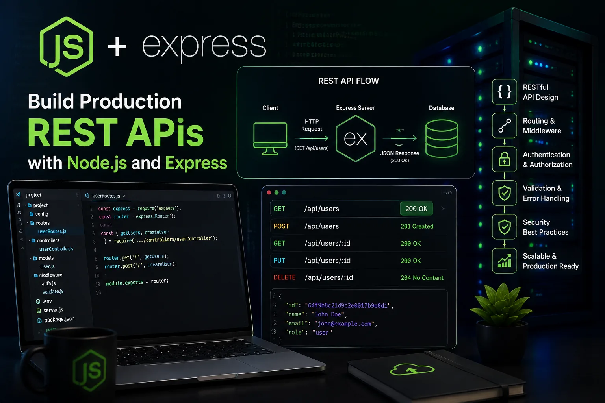Click the middleware folder icon in the explorer
This screenshot has height=403, width=605.
[x=36, y=275]
